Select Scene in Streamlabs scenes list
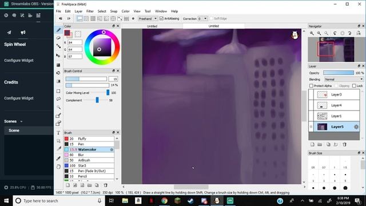 click(29, 130)
